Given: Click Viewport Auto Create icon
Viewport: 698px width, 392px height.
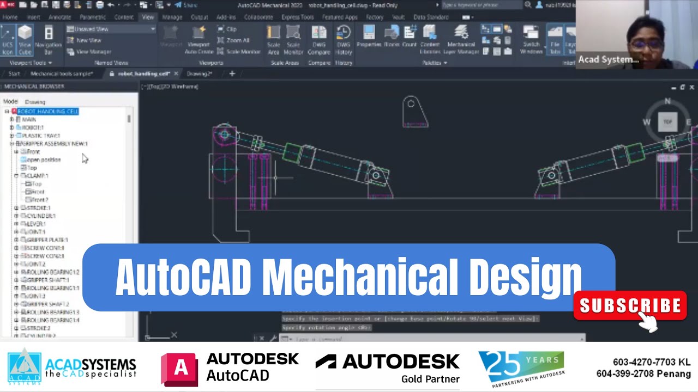Looking at the screenshot, I should pyautogui.click(x=198, y=39).
